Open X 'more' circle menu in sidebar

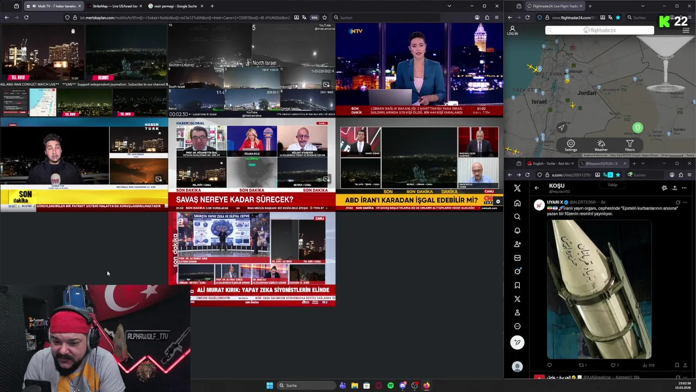517,326
